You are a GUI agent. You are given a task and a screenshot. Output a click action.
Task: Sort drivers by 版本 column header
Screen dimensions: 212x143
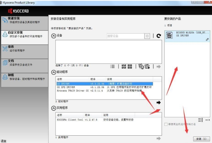(x=97, y=79)
